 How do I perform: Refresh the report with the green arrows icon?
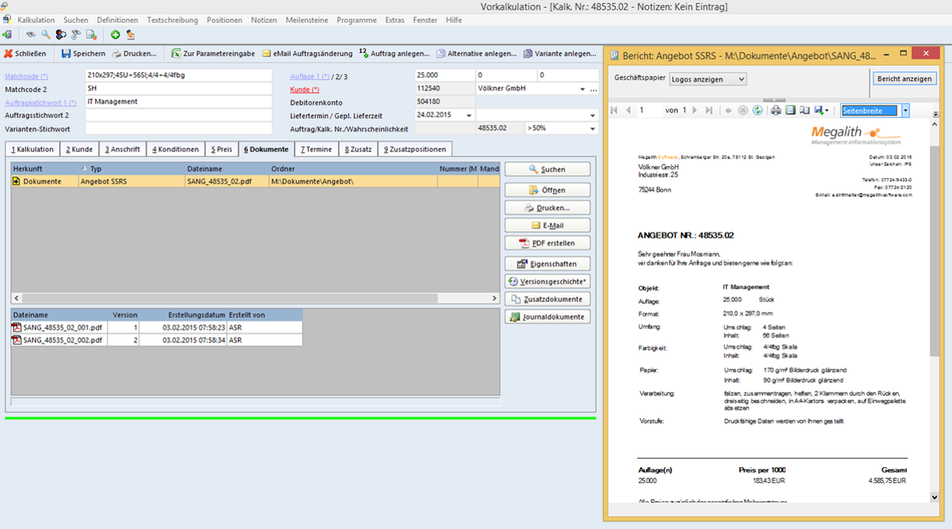pos(757,111)
